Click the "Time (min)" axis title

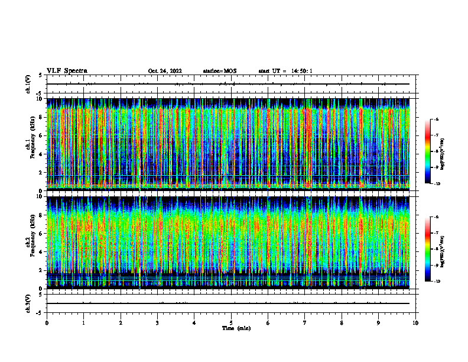(x=236, y=328)
